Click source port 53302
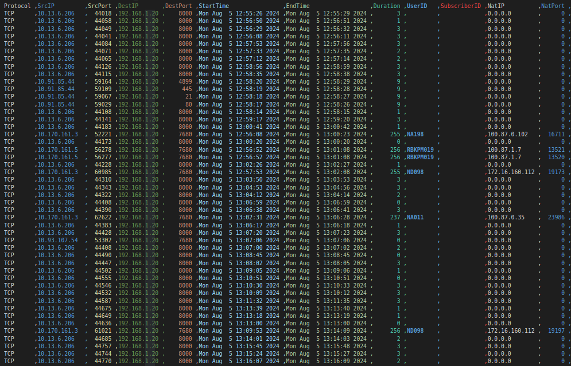Image resolution: width=571 pixels, height=366 pixels. pyautogui.click(x=103, y=240)
